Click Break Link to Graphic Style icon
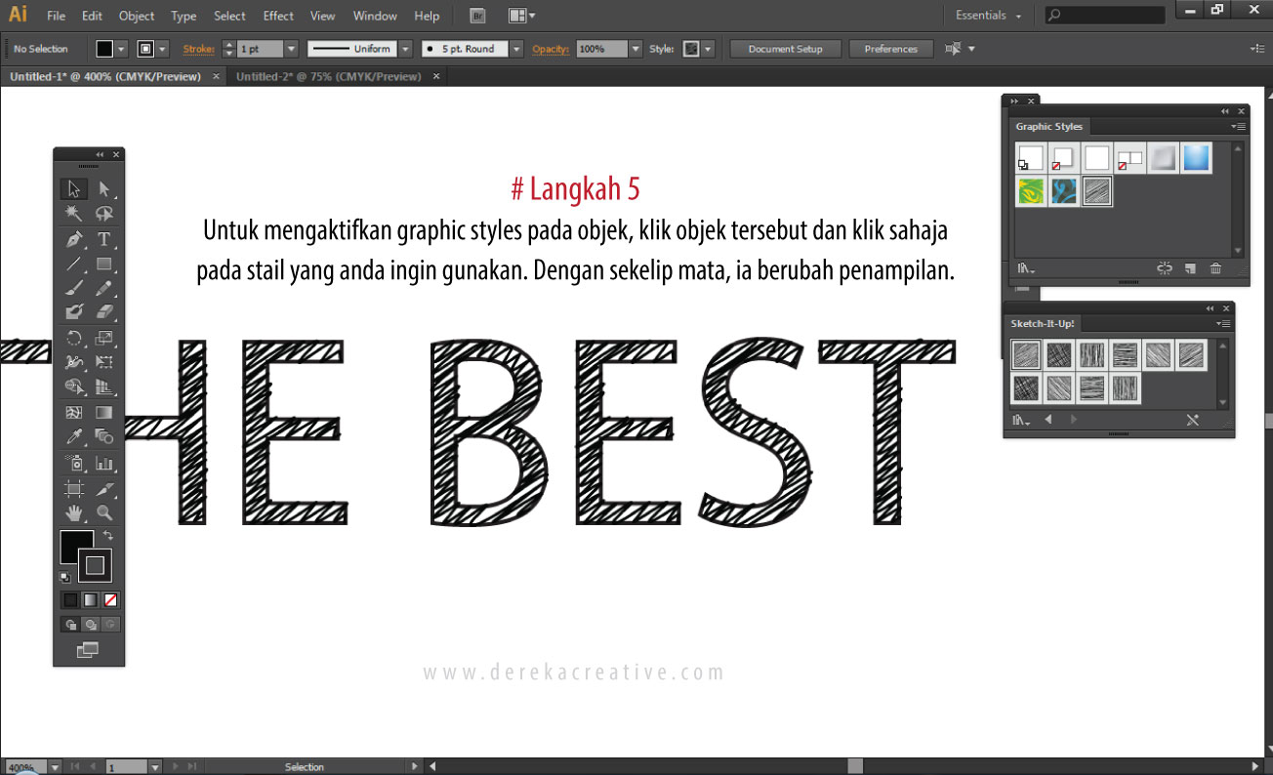The image size is (1273, 775). 1164,268
